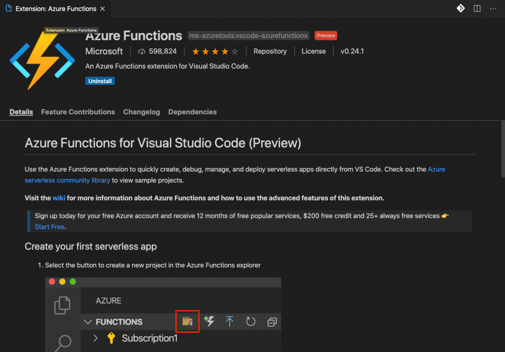Click the Microsoft publisher name
The width and height of the screenshot is (505, 352).
(x=104, y=51)
